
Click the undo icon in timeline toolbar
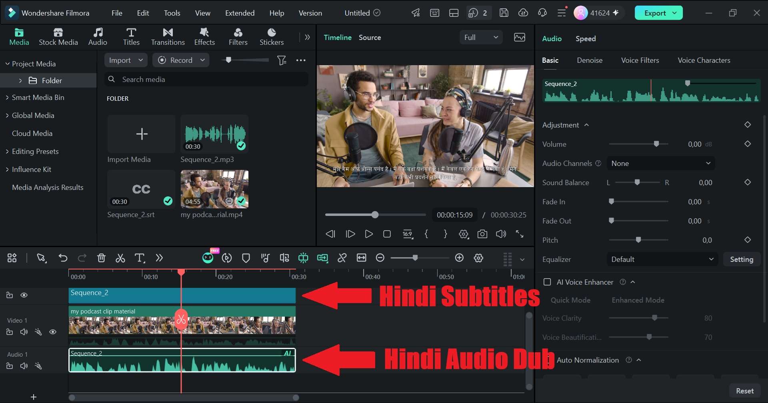63,258
